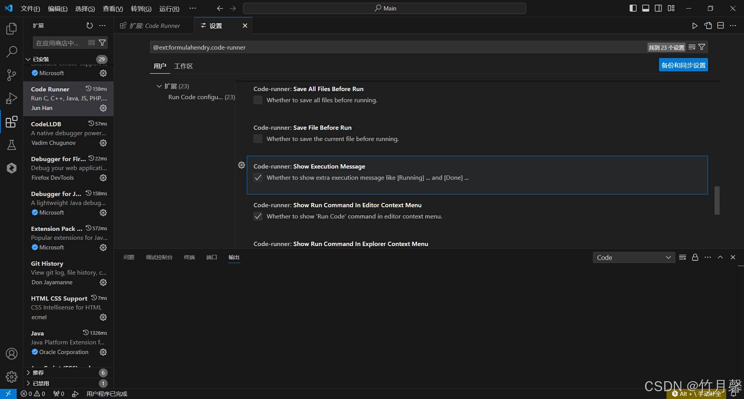The width and height of the screenshot is (744, 399).
Task: Open editor more actions menu
Action: click(x=733, y=26)
